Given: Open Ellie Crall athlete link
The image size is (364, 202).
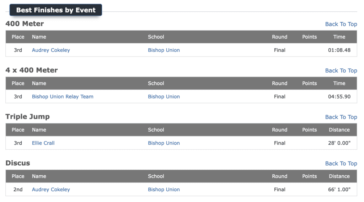Looking at the screenshot, I should click(x=43, y=143).
